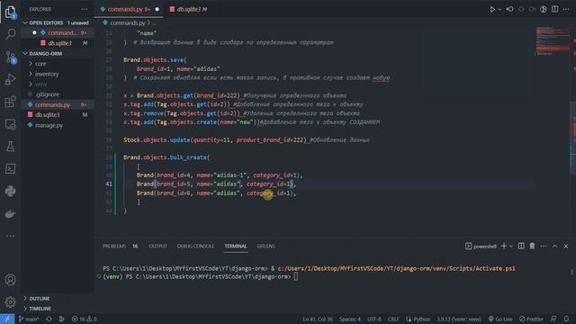Viewport: 576px width, 324px height.
Task: Open the Debug Console tab
Action: 195,246
